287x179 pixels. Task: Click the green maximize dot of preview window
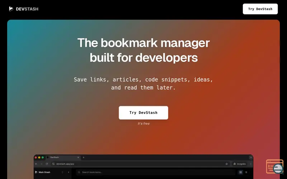pos(43,158)
